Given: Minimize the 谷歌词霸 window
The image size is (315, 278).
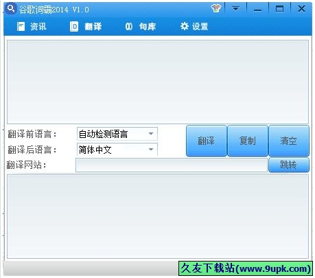Looking at the screenshot, I should pyautogui.click(x=257, y=9).
